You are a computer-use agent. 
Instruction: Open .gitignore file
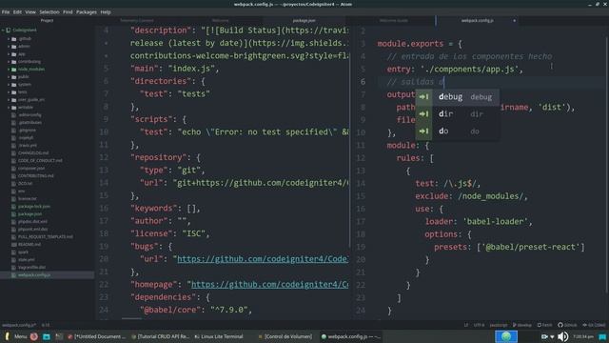pos(28,131)
